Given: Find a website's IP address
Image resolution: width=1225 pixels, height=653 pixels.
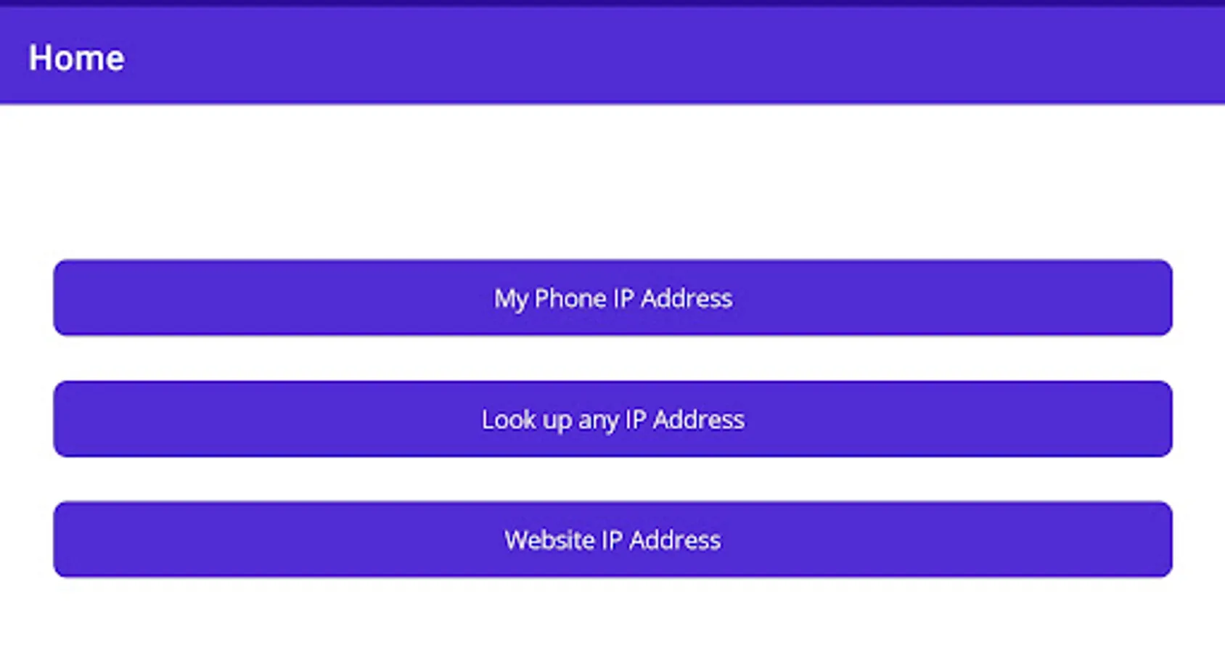Looking at the screenshot, I should (612, 539).
